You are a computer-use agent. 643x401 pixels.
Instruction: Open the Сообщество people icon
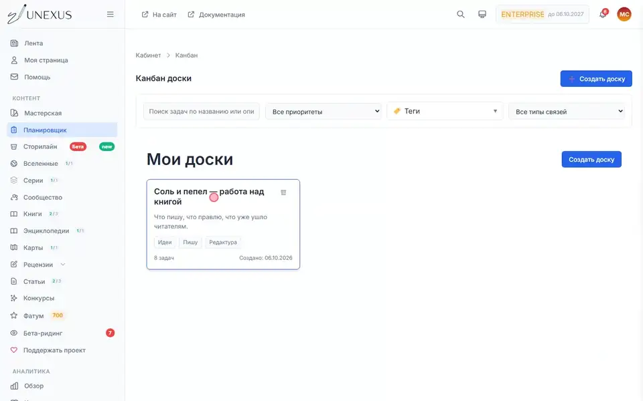pyautogui.click(x=14, y=197)
